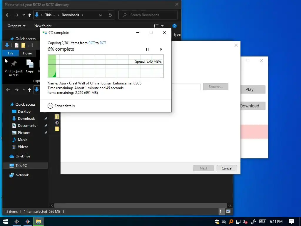Screen dimensions: 301x226
Task: Refresh the Downloads folder listing
Action: click(110, 15)
